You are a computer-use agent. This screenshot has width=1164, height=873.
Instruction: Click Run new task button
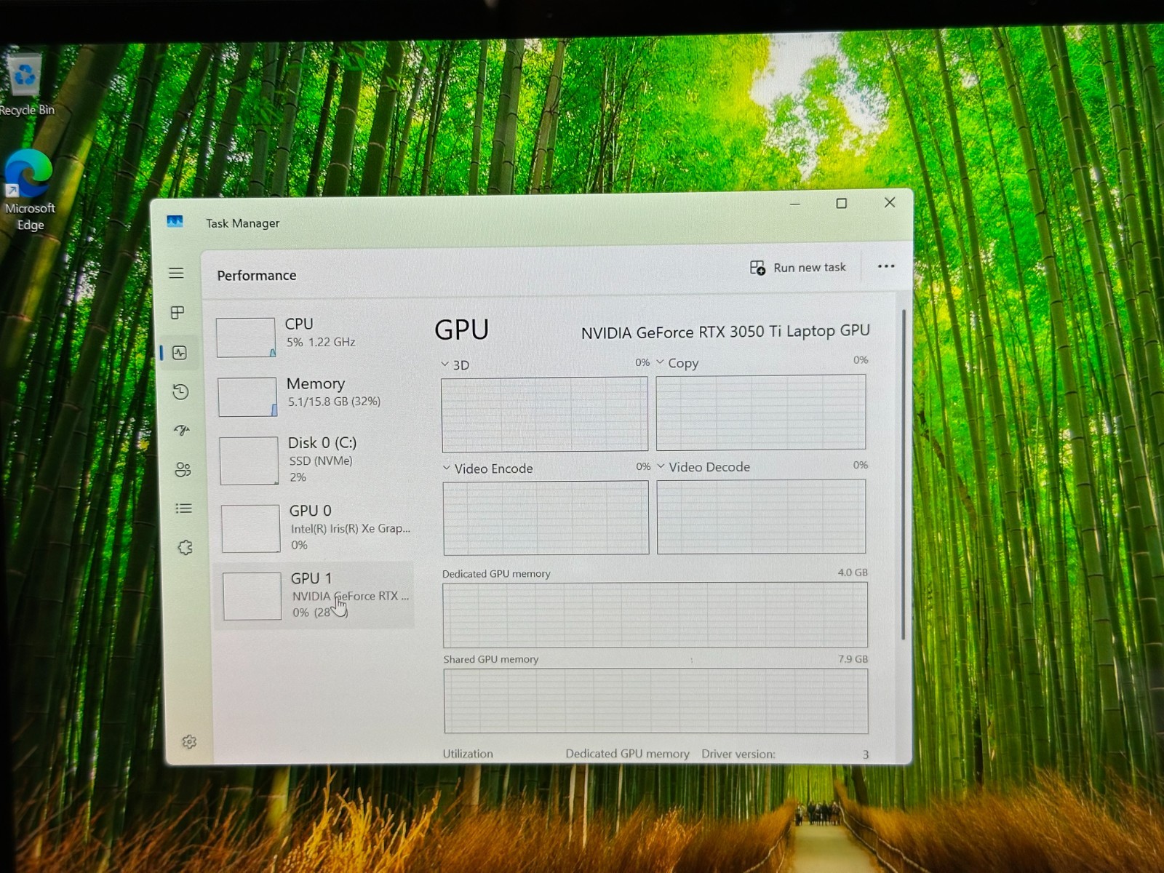click(x=798, y=268)
